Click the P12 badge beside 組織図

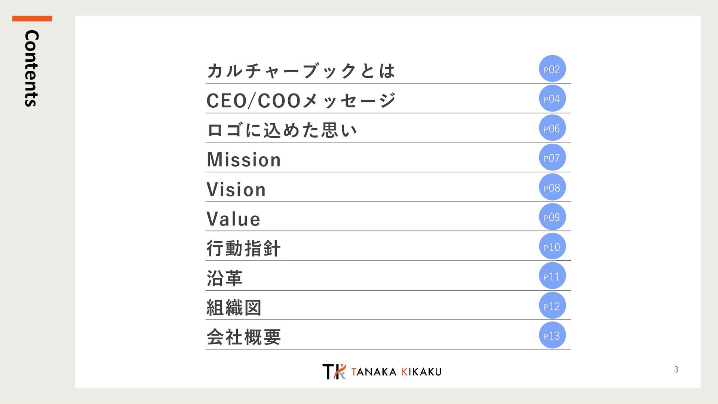[x=552, y=306]
